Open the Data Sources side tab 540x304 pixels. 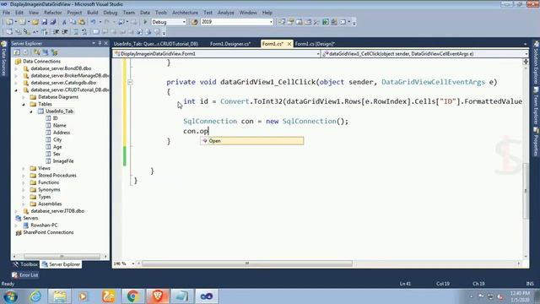(x=3, y=59)
